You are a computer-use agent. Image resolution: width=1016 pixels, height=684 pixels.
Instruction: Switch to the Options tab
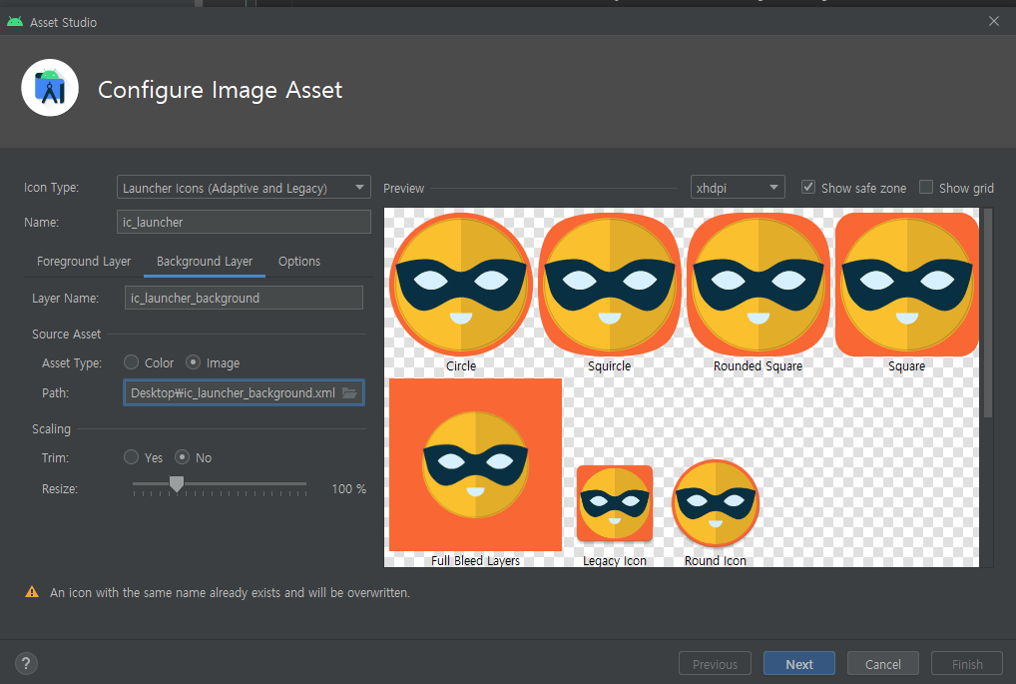[x=299, y=262]
